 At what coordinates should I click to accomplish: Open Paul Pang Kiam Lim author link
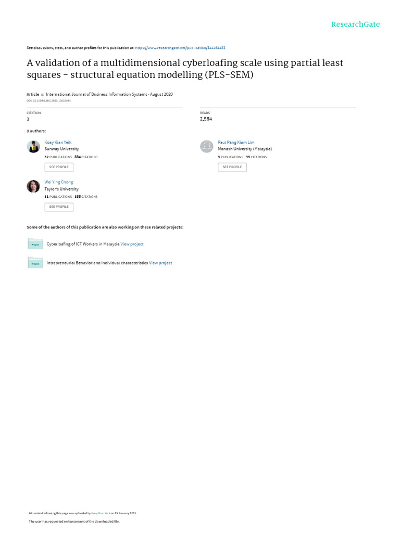[236, 142]
